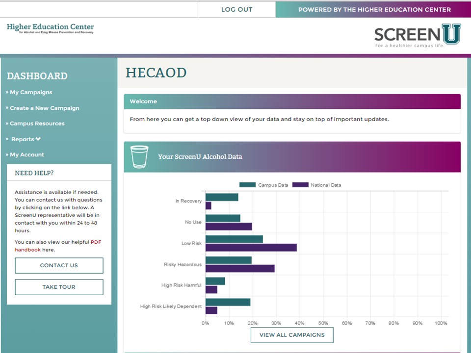
Task: Open My Account page
Action: [26, 154]
